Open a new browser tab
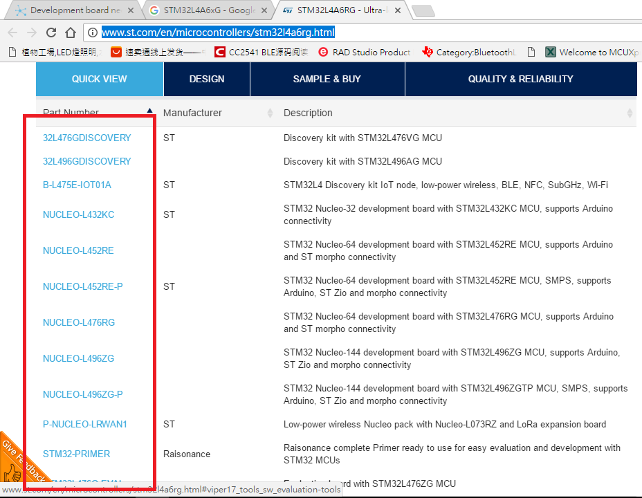Viewport: 642px width, 498px height. pos(423,10)
